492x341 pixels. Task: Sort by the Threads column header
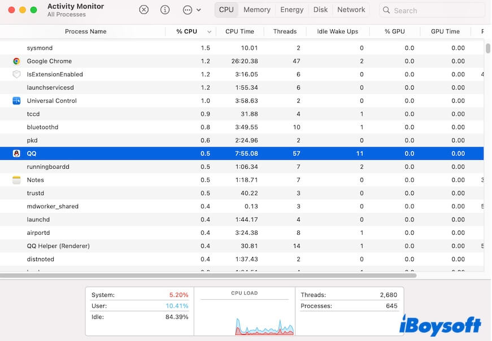pyautogui.click(x=285, y=31)
